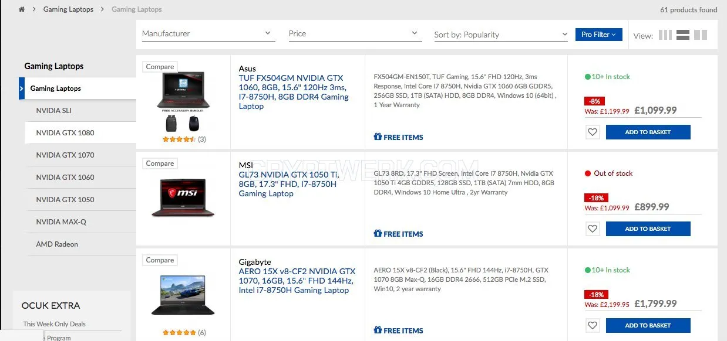
Task: View star rating of Asus TUF laptop
Action: 179,139
